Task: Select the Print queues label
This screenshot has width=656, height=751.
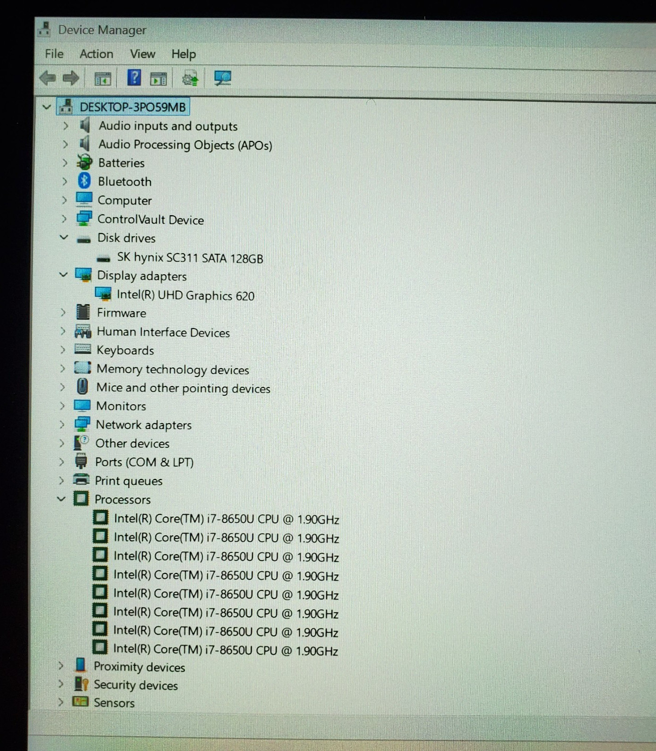Action: (129, 481)
